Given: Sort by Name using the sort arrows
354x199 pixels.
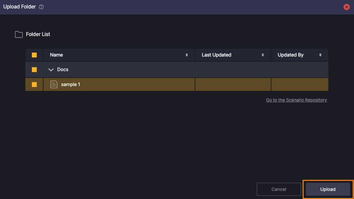Looking at the screenshot, I should pos(187,55).
